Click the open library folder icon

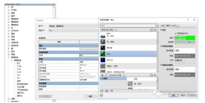[x=102, y=91]
